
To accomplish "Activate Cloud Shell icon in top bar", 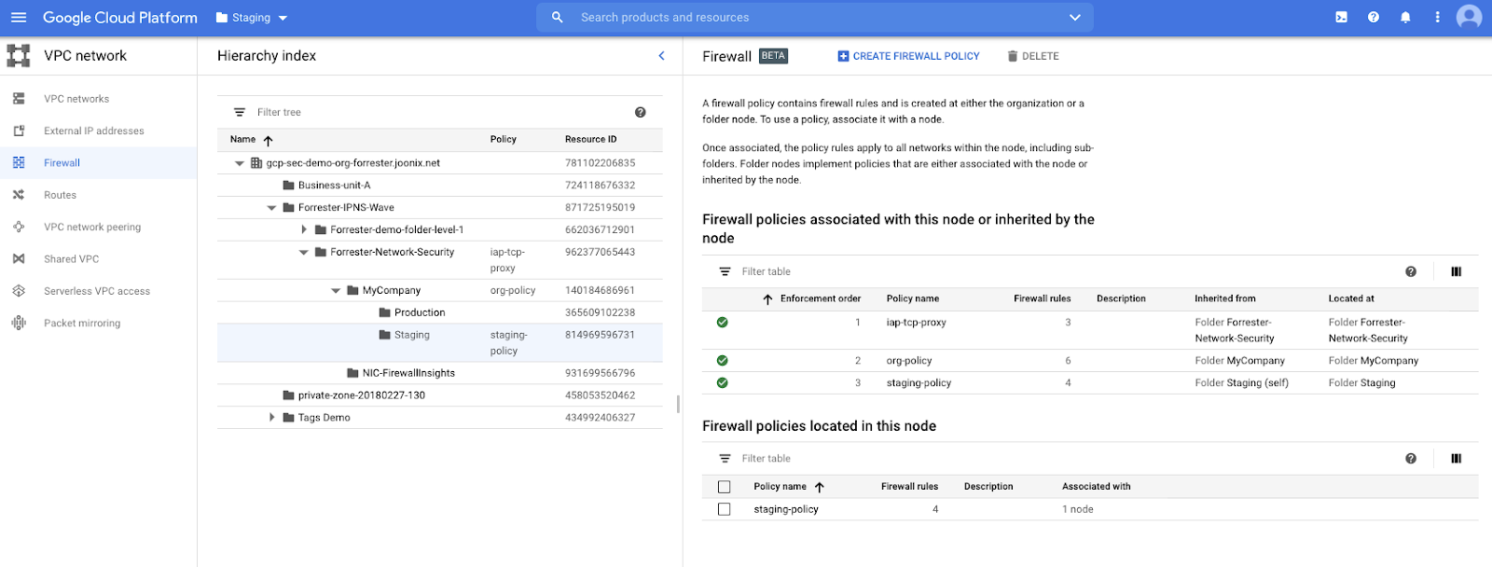I will tap(1341, 18).
